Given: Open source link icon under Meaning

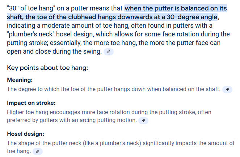Looking at the screenshot, I should 227,89.
